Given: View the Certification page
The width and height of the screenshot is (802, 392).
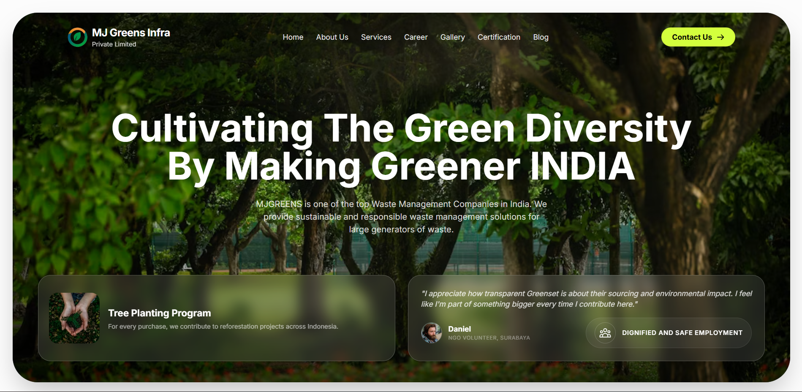Looking at the screenshot, I should click(x=499, y=37).
